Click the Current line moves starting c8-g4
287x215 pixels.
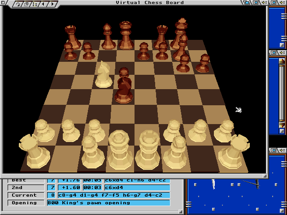114,195
